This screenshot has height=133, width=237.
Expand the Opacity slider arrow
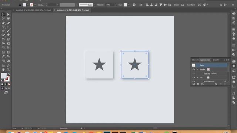coord(116,5)
